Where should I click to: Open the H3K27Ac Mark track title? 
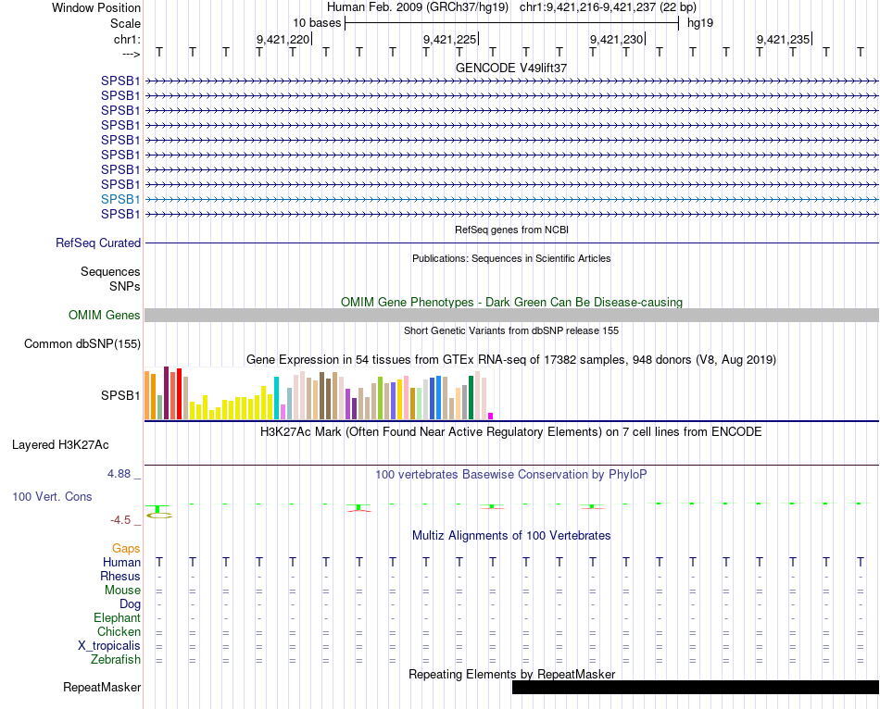pyautogui.click(x=511, y=432)
